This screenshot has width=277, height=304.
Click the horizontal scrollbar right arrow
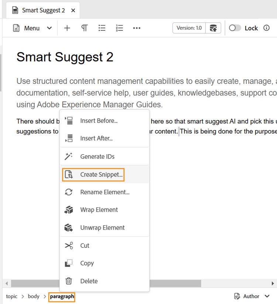(273, 284)
